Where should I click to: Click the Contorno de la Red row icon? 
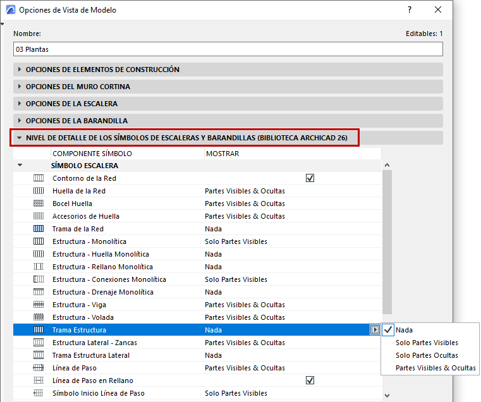39,178
